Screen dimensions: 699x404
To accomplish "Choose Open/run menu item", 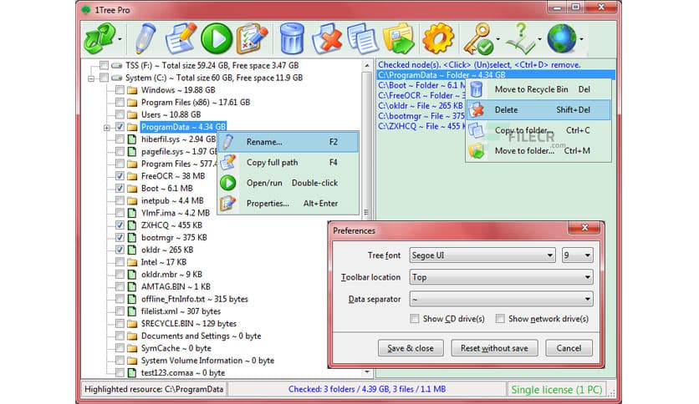I will (288, 183).
